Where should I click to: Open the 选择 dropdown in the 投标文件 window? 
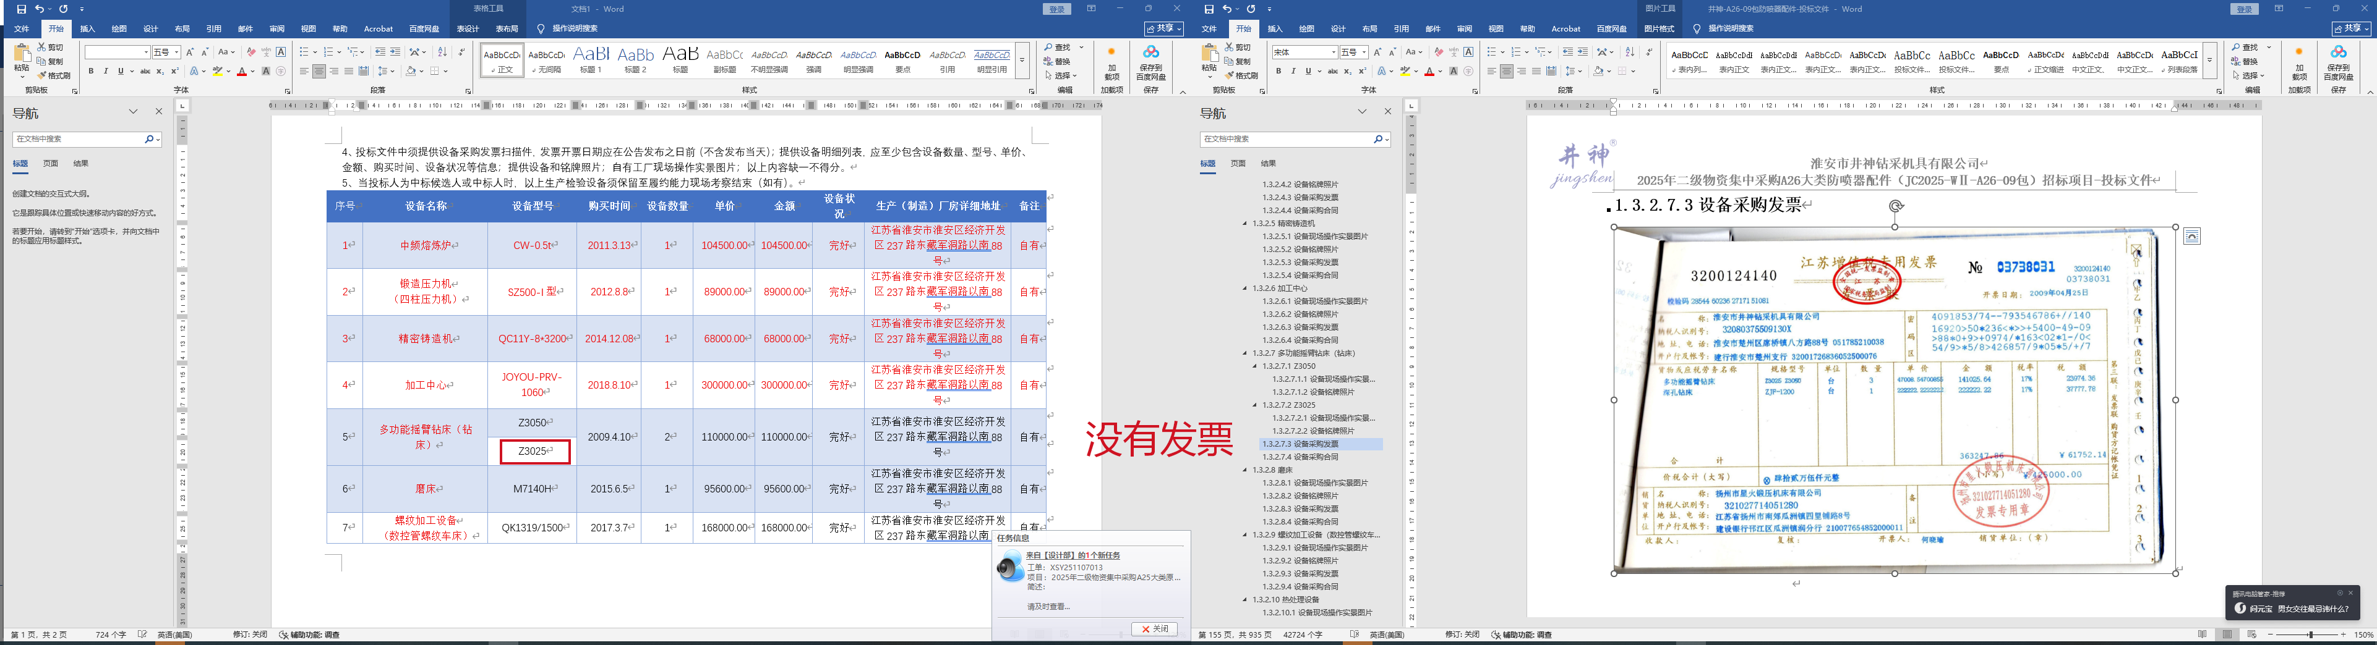(2250, 75)
